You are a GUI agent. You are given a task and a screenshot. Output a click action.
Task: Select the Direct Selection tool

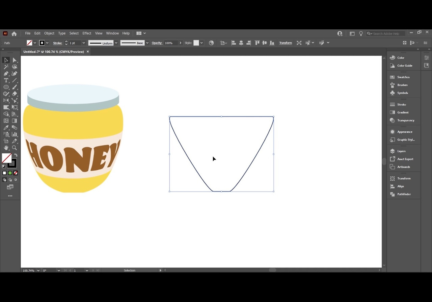(15, 60)
